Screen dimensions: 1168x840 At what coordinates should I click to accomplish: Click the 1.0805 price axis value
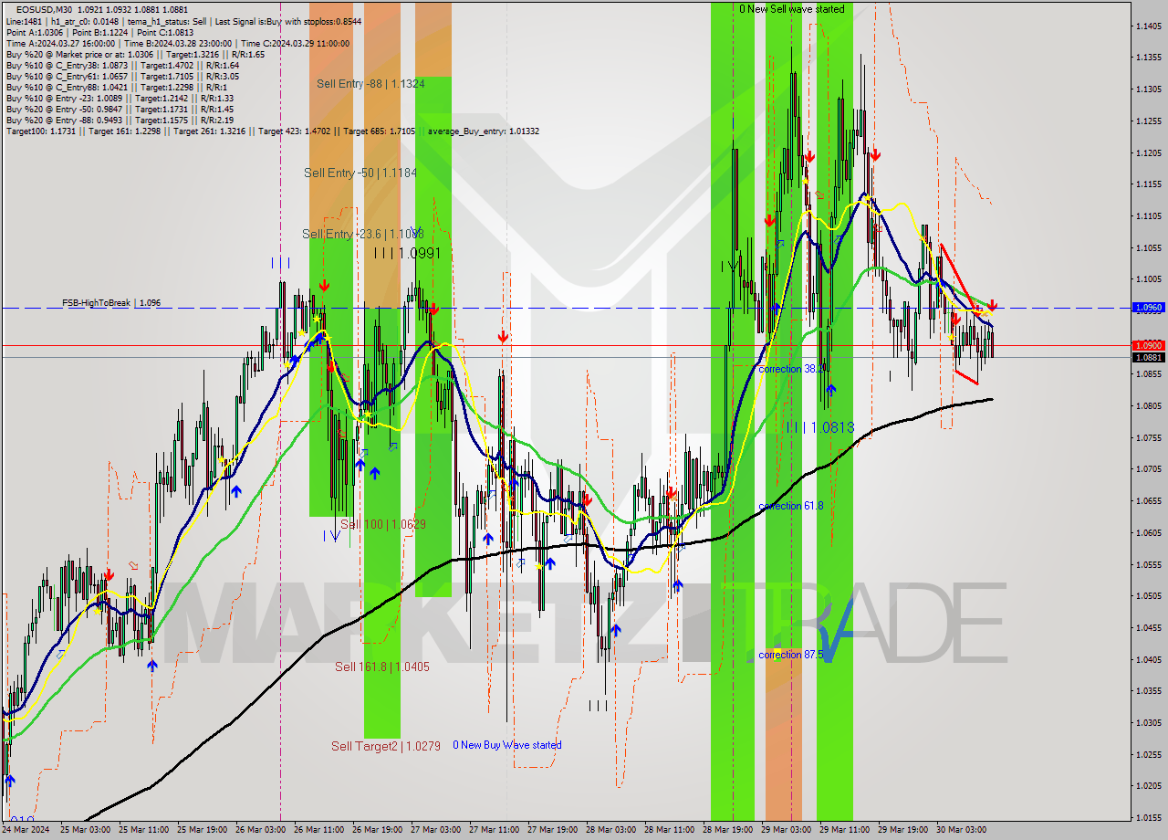(x=1148, y=405)
